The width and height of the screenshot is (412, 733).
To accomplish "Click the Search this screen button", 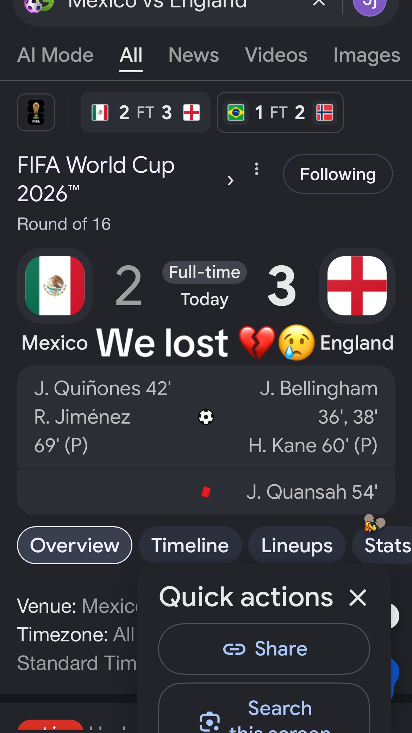I will tap(264, 709).
